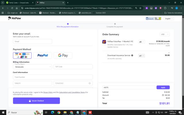
Task: Open Checkout - Latex M... bookmark
Action: pos(28,13)
